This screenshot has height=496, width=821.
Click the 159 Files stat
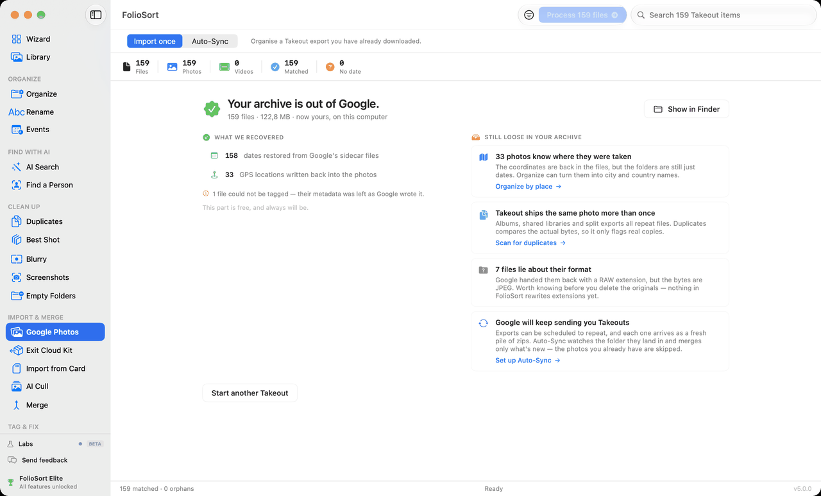point(136,67)
